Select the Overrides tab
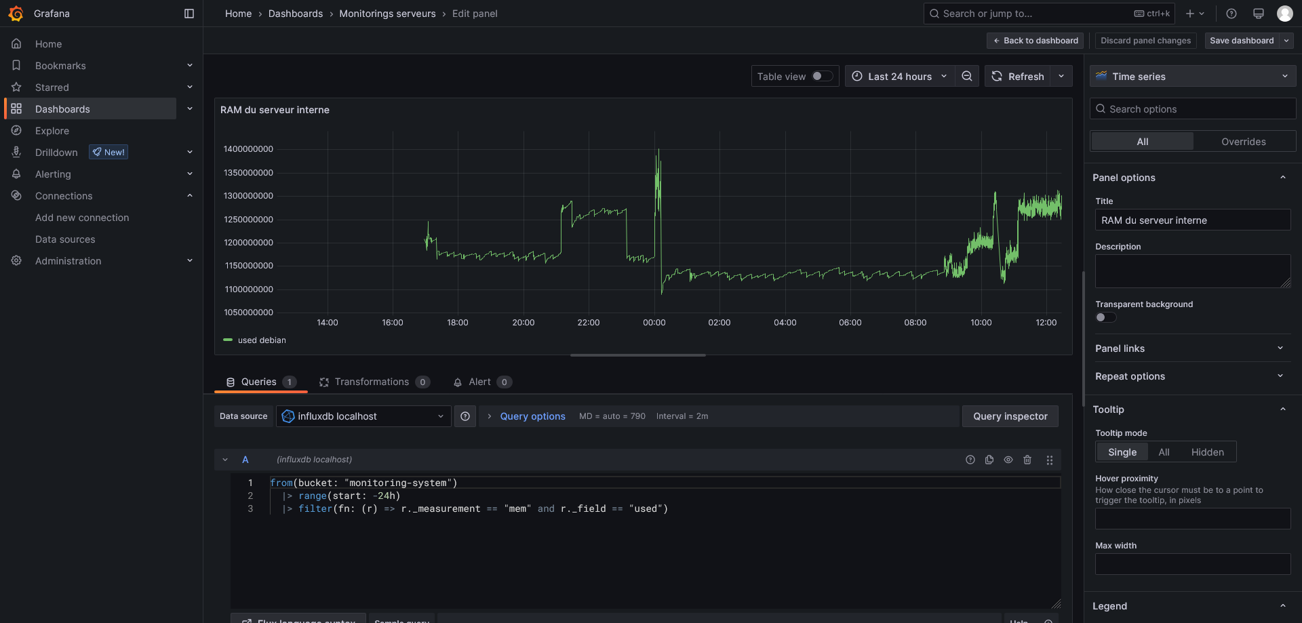 (x=1243, y=142)
